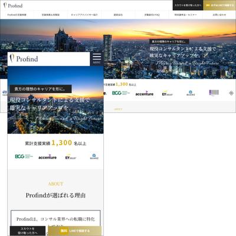Open the second desktop nav item
Viewport: 236px width, 236px height.
51,15
